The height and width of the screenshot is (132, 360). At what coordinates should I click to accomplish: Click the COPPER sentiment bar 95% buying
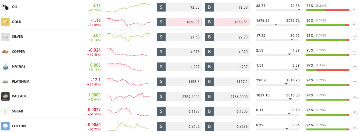tap(328, 55)
